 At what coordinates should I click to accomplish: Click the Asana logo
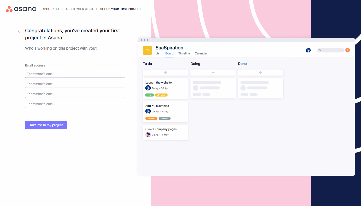21,9
